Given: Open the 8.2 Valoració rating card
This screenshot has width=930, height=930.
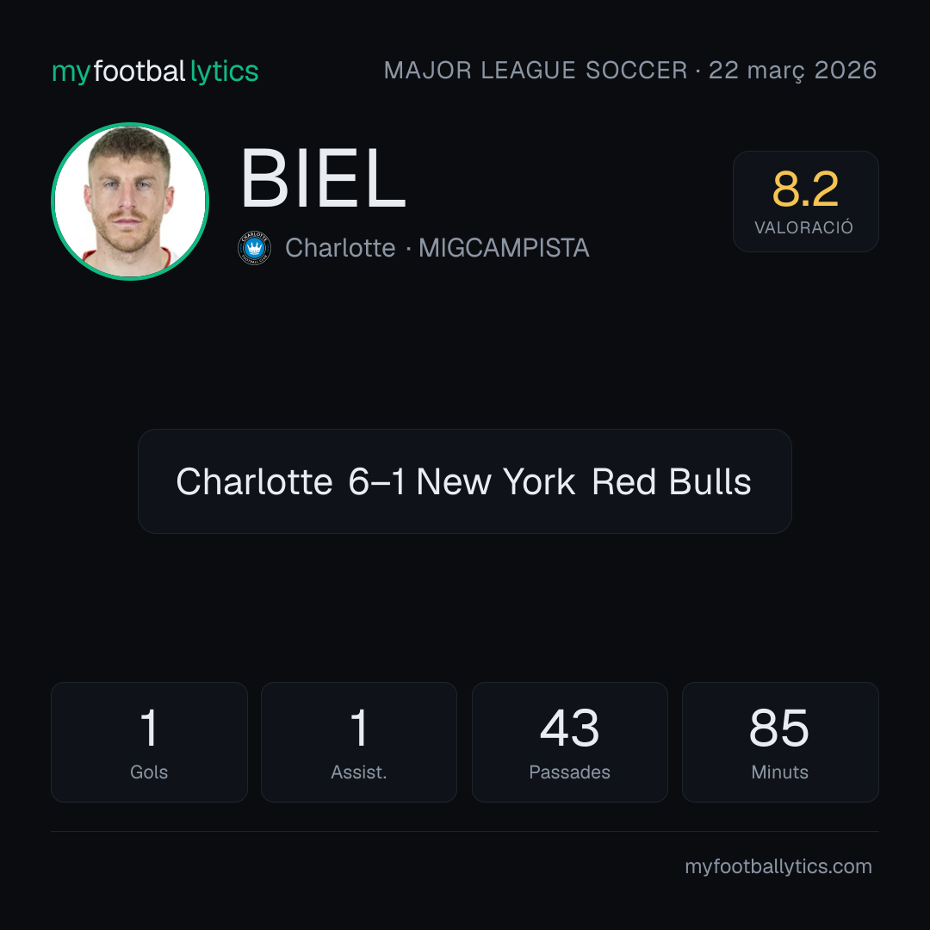Looking at the screenshot, I should click(x=805, y=201).
